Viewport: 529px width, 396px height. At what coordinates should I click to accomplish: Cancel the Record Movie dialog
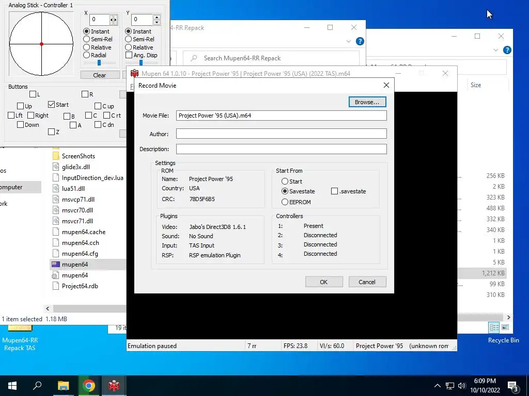367,282
